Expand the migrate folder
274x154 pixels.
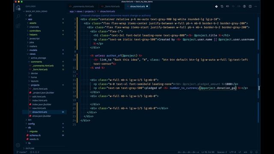pos(33,131)
